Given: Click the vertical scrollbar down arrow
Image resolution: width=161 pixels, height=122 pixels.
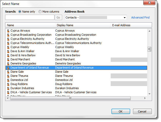Looking at the screenshot, I should coord(149,94).
